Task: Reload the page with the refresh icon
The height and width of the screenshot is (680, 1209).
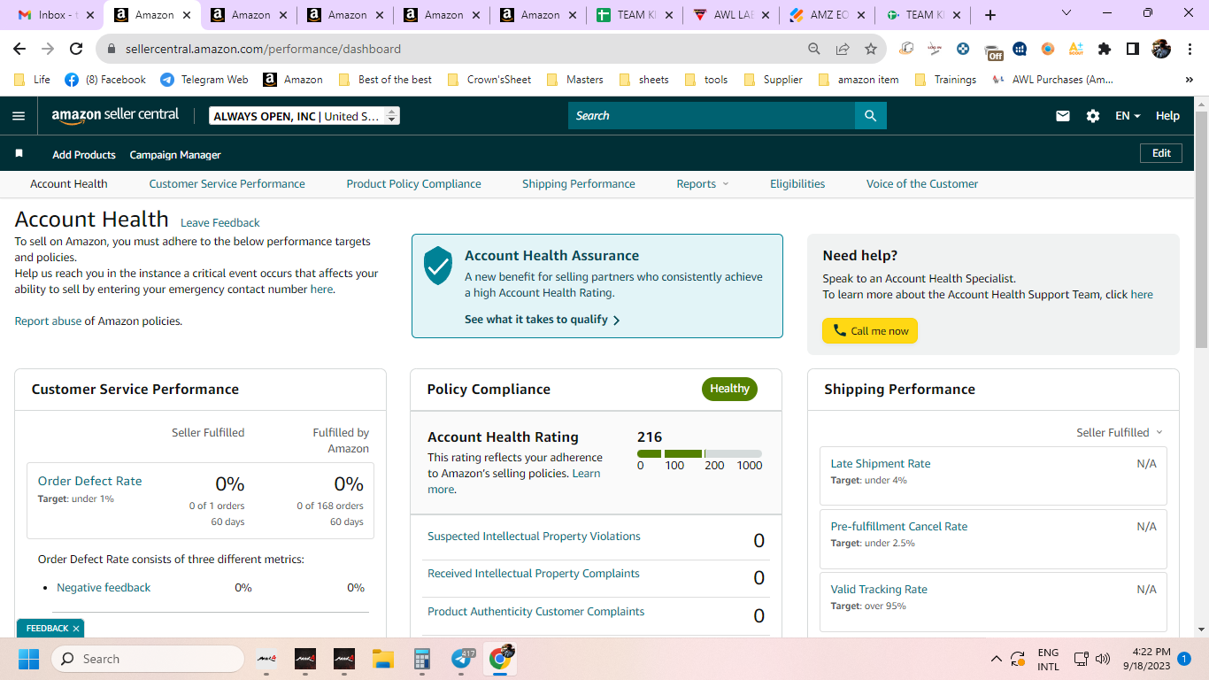Action: point(76,49)
